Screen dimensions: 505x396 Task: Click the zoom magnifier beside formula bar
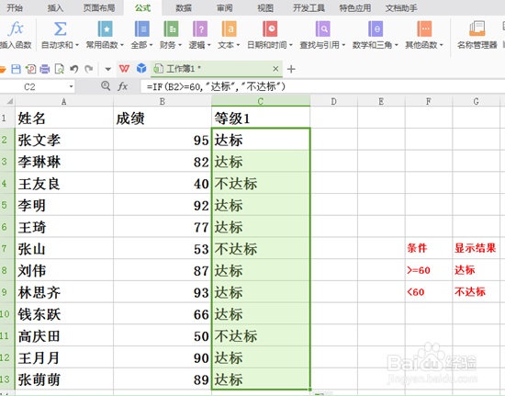tap(106, 85)
